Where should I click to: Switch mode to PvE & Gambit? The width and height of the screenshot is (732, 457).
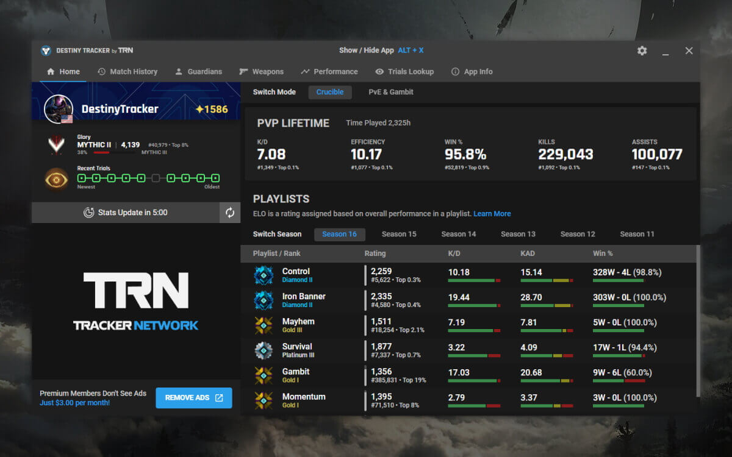pos(391,92)
